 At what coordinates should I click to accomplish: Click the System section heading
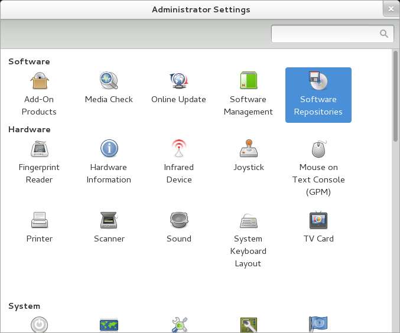tap(24, 306)
